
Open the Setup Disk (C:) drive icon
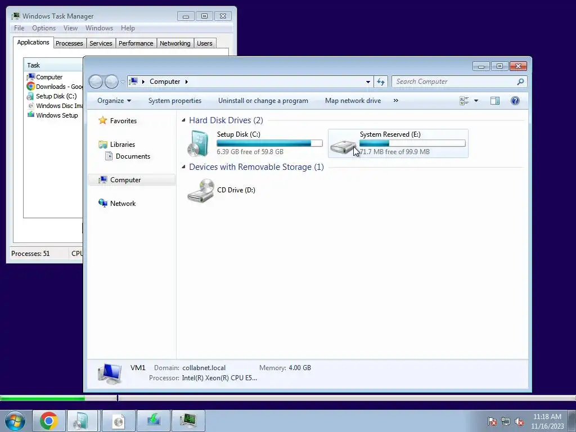[x=199, y=143]
